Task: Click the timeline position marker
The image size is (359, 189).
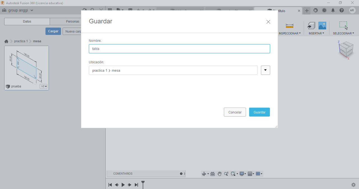Action: (x=143, y=184)
